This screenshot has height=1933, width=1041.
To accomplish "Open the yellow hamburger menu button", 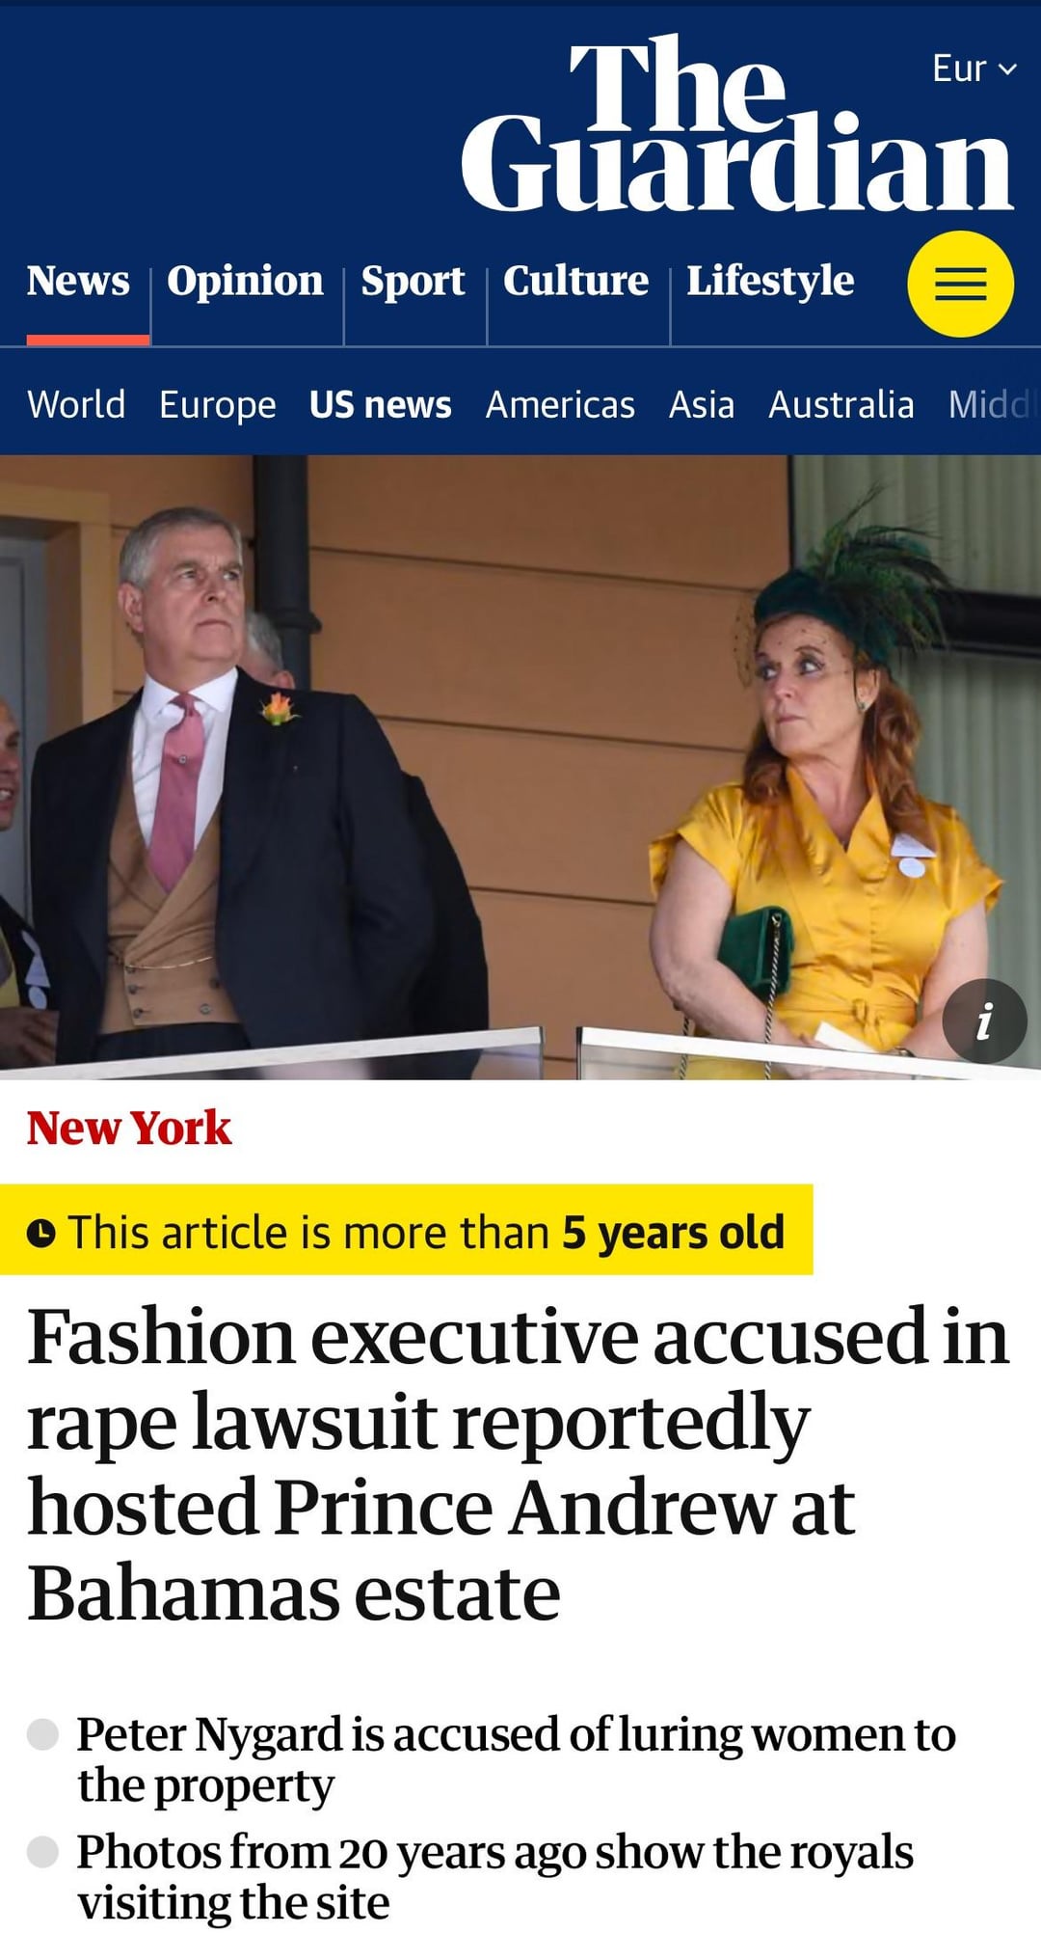I will point(960,284).
